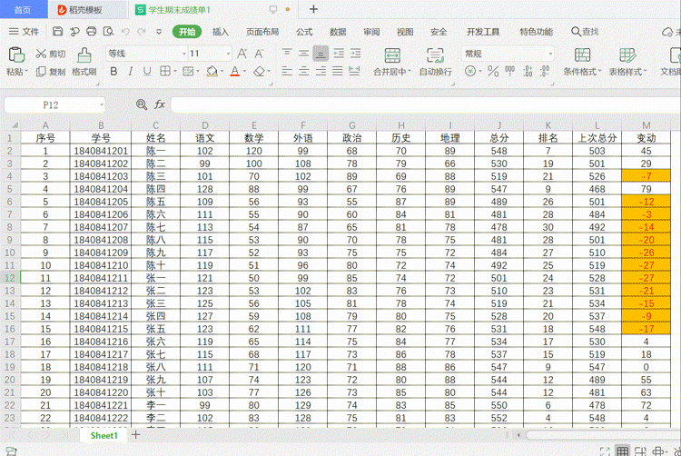Click the Print icon in quick toolbar
The image size is (681, 456).
(91, 31)
